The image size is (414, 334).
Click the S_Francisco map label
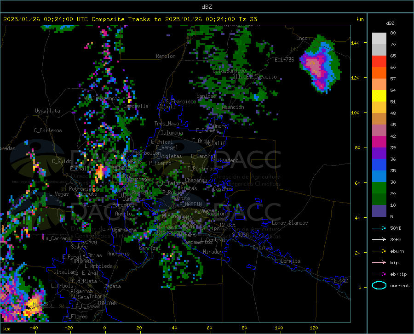point(181,102)
